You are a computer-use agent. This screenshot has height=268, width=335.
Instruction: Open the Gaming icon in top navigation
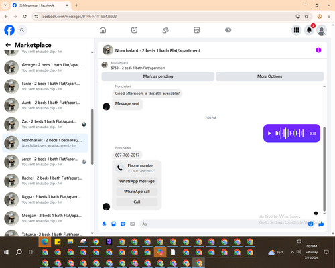point(228,30)
